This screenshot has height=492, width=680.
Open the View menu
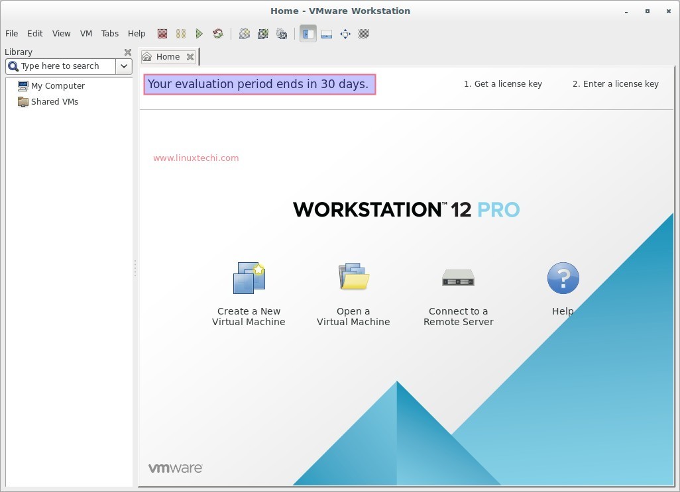point(61,33)
